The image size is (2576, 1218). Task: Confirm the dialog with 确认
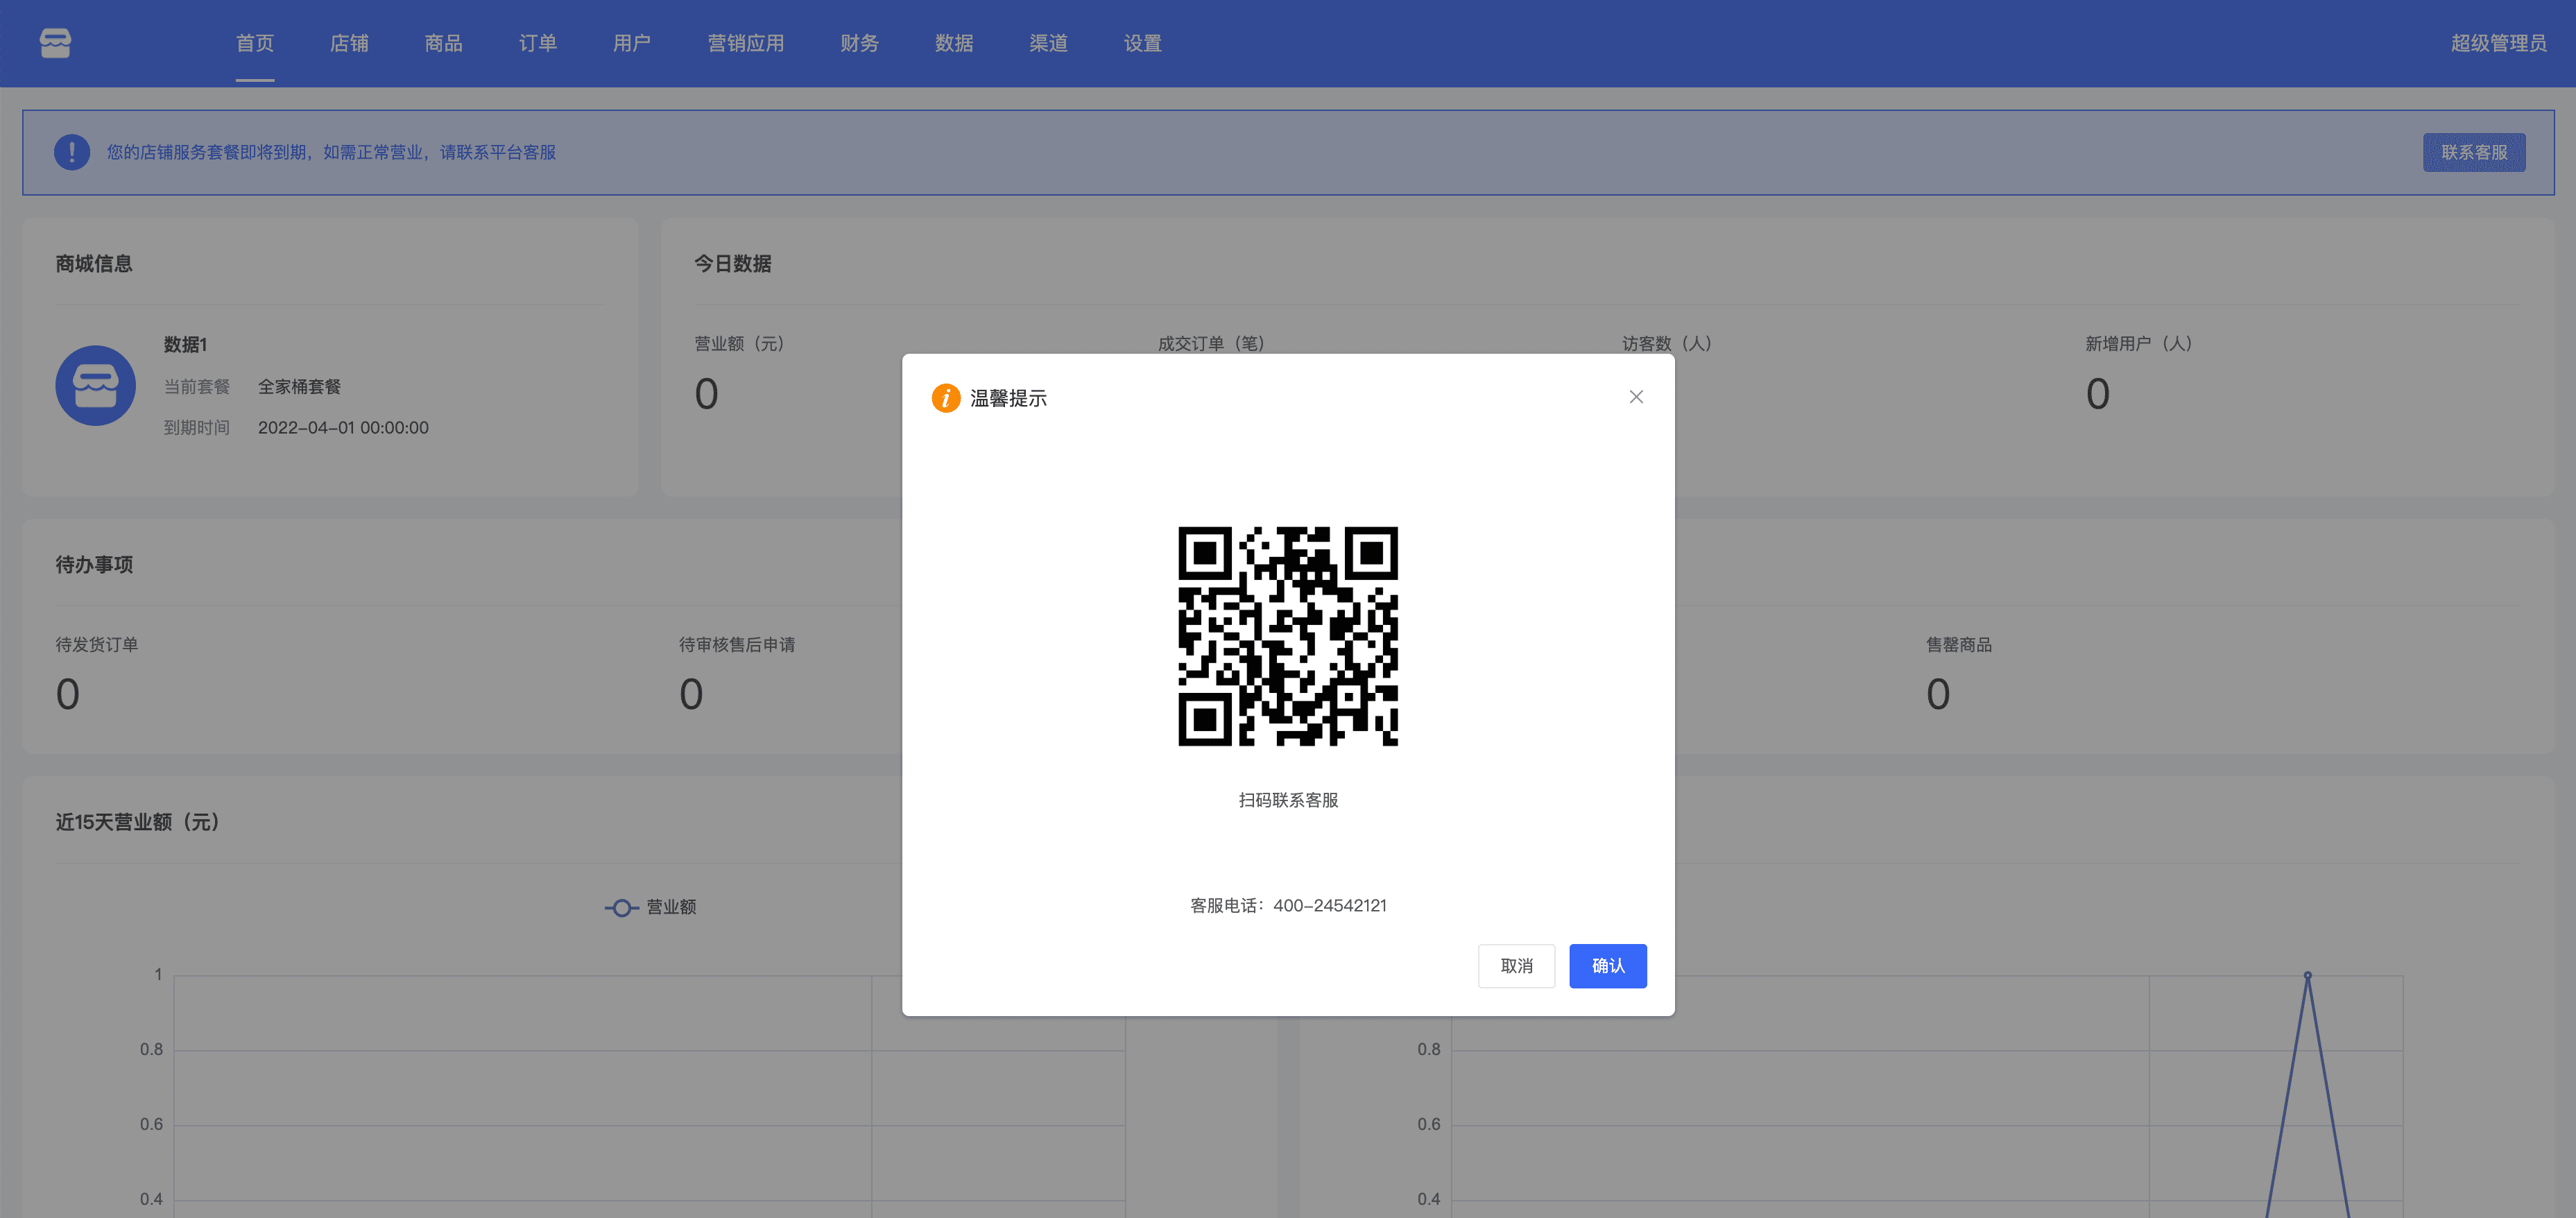pyautogui.click(x=1608, y=966)
